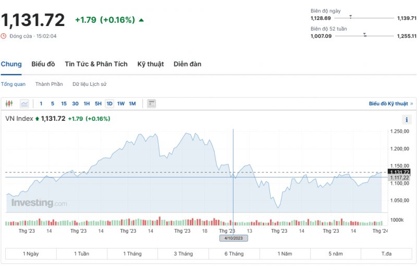Select the area chart type icon
This screenshot has height=266, width=417.
tap(24, 104)
